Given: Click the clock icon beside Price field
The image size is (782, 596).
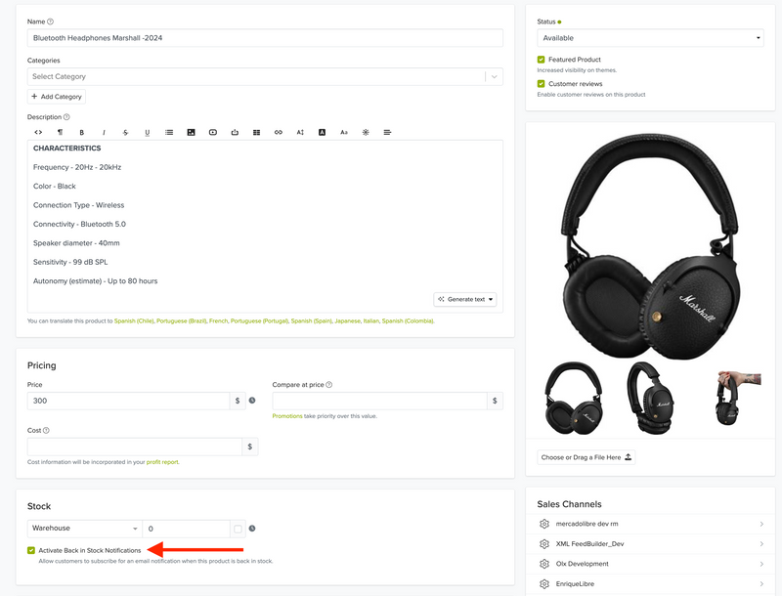Looking at the screenshot, I should pyautogui.click(x=252, y=401).
